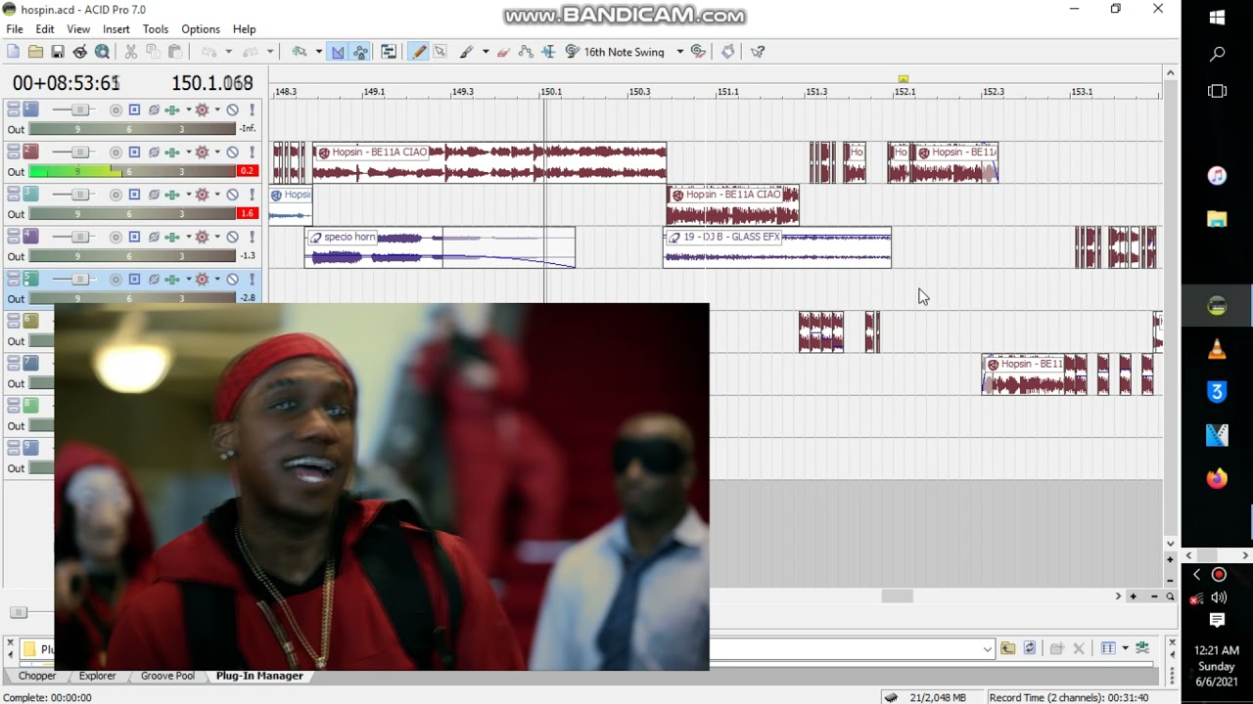Open the View menu
1253x704 pixels.
coord(78,29)
